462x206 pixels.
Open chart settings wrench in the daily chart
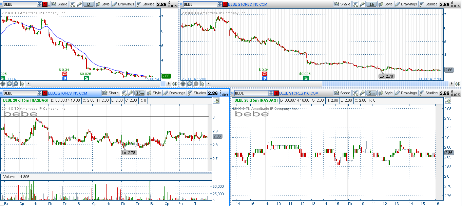click(79, 4)
